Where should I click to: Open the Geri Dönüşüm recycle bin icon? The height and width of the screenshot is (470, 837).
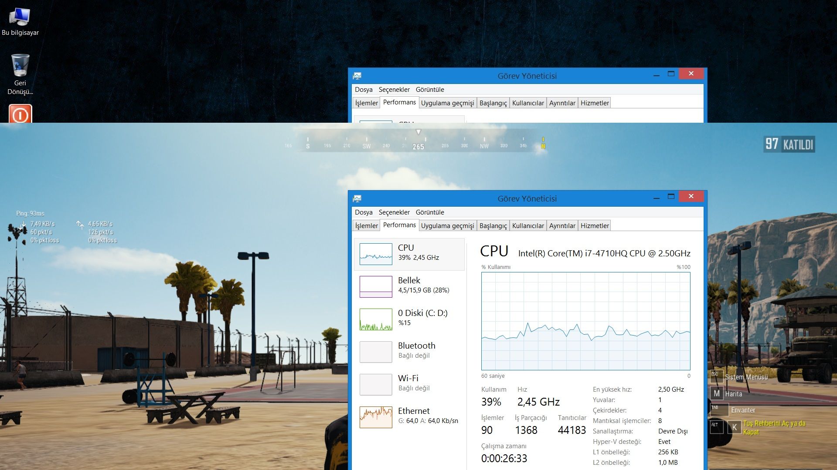(x=20, y=66)
